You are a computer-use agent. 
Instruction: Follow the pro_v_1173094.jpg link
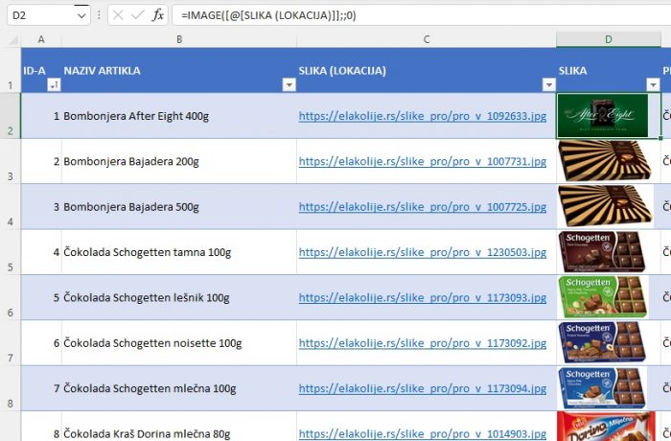point(422,388)
